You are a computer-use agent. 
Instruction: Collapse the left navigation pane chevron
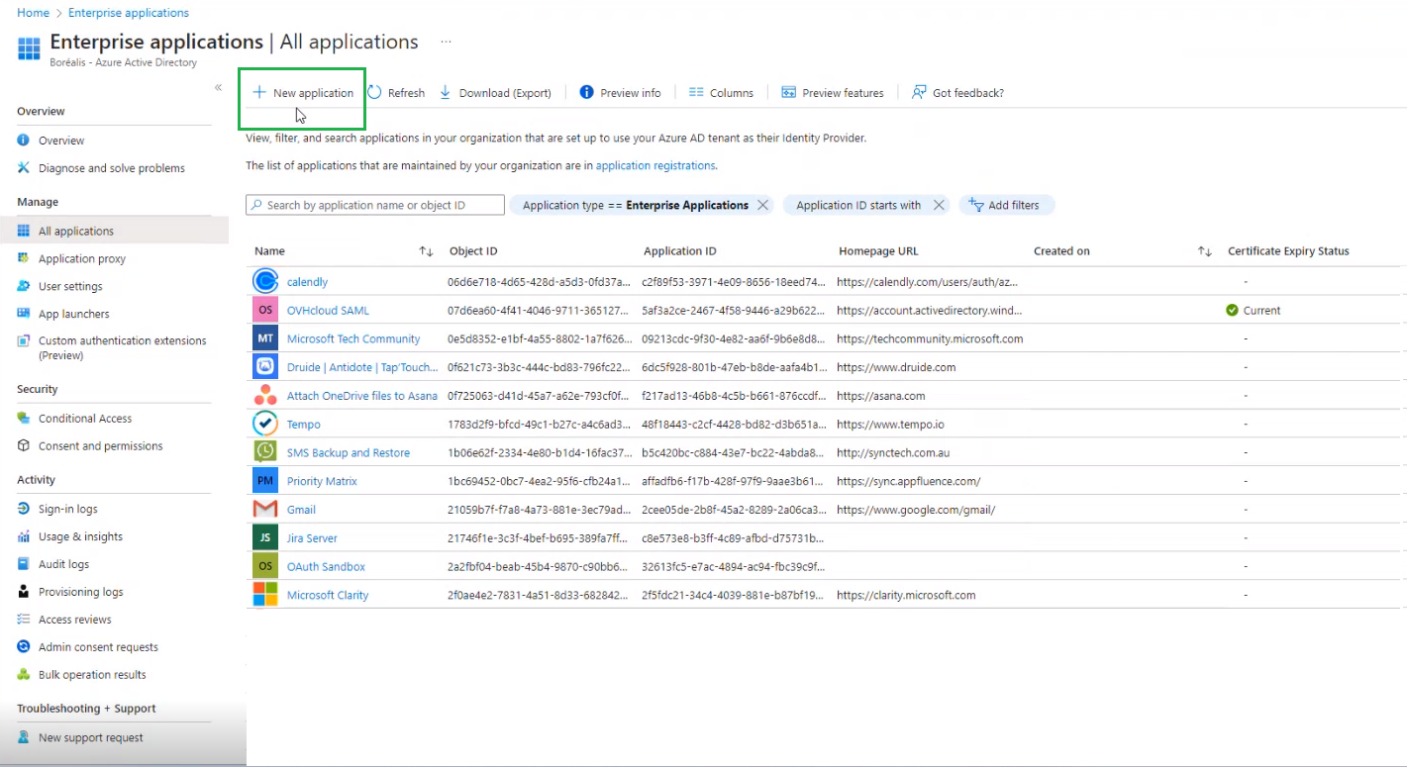pos(218,88)
